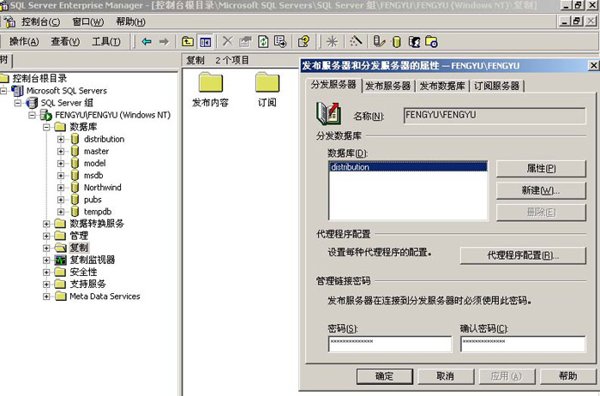
Task: Click the 帮助 button in dialog
Action: point(567,376)
